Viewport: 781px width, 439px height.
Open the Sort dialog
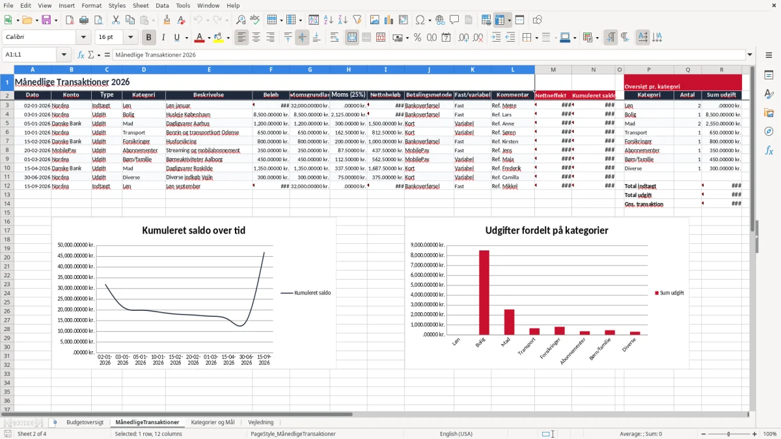(x=314, y=20)
